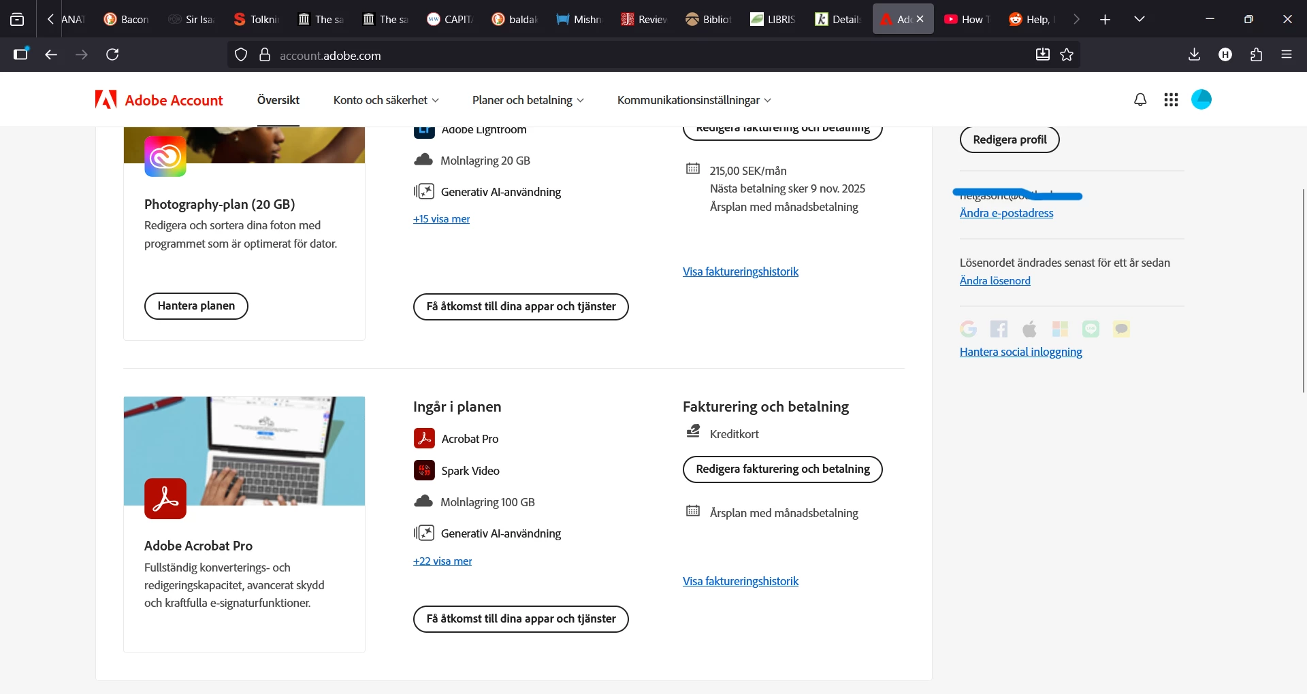Click the Microsoft social login icon
This screenshot has width=1307, height=694.
1060,329
